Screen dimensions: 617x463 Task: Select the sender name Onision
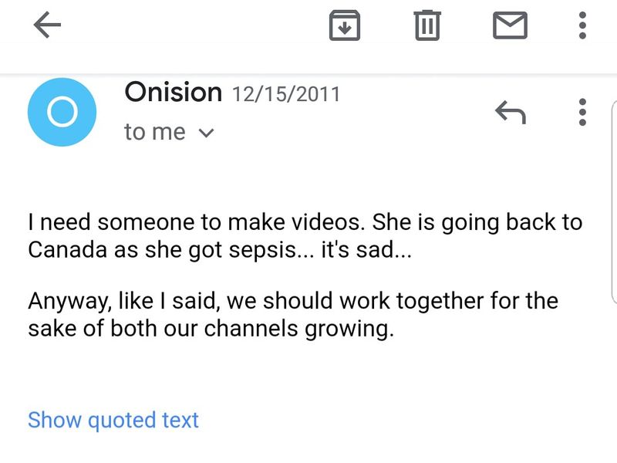(x=173, y=93)
